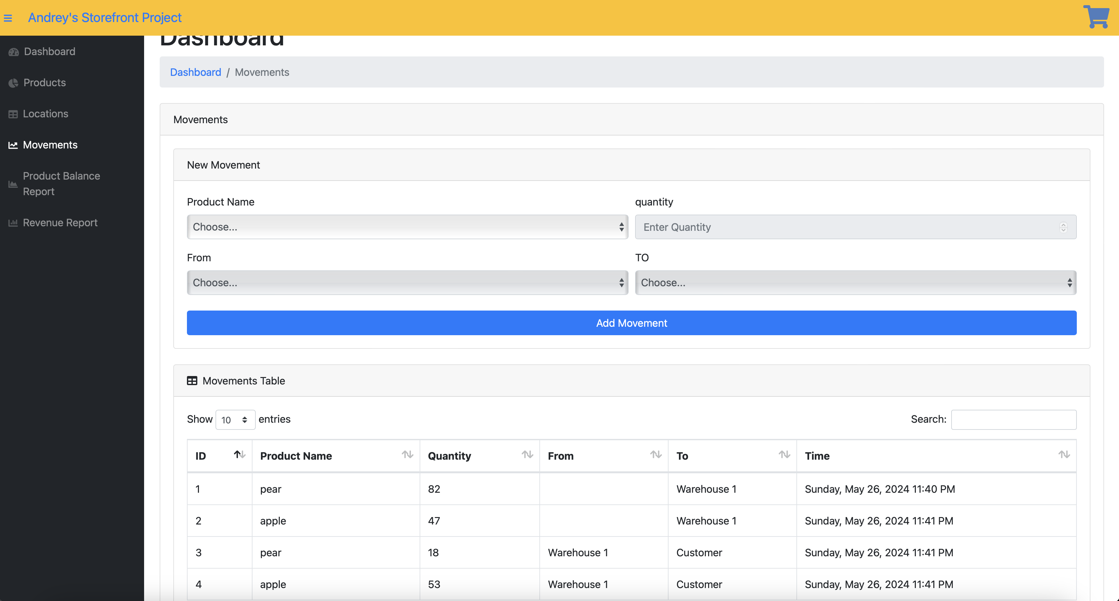Image resolution: width=1119 pixels, height=601 pixels.
Task: Toggle sort on the Quantity column
Action: (527, 455)
